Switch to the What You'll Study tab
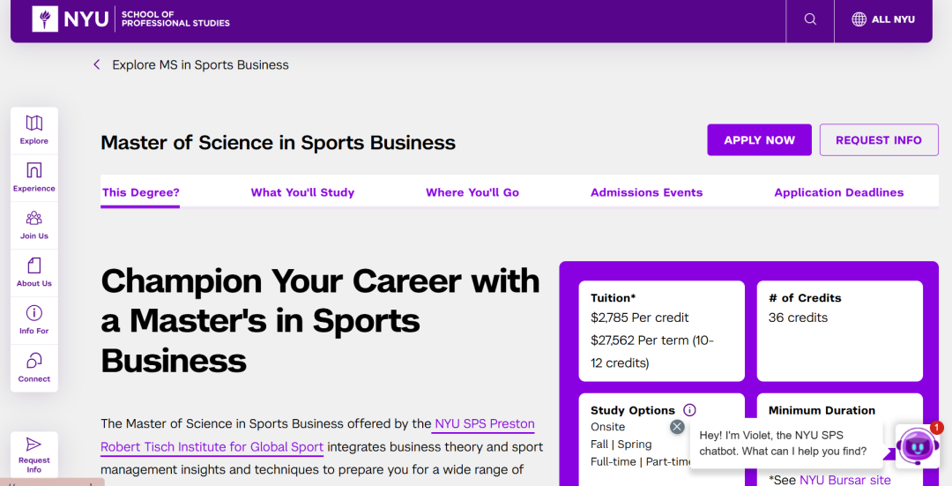The width and height of the screenshot is (952, 486). (x=302, y=192)
